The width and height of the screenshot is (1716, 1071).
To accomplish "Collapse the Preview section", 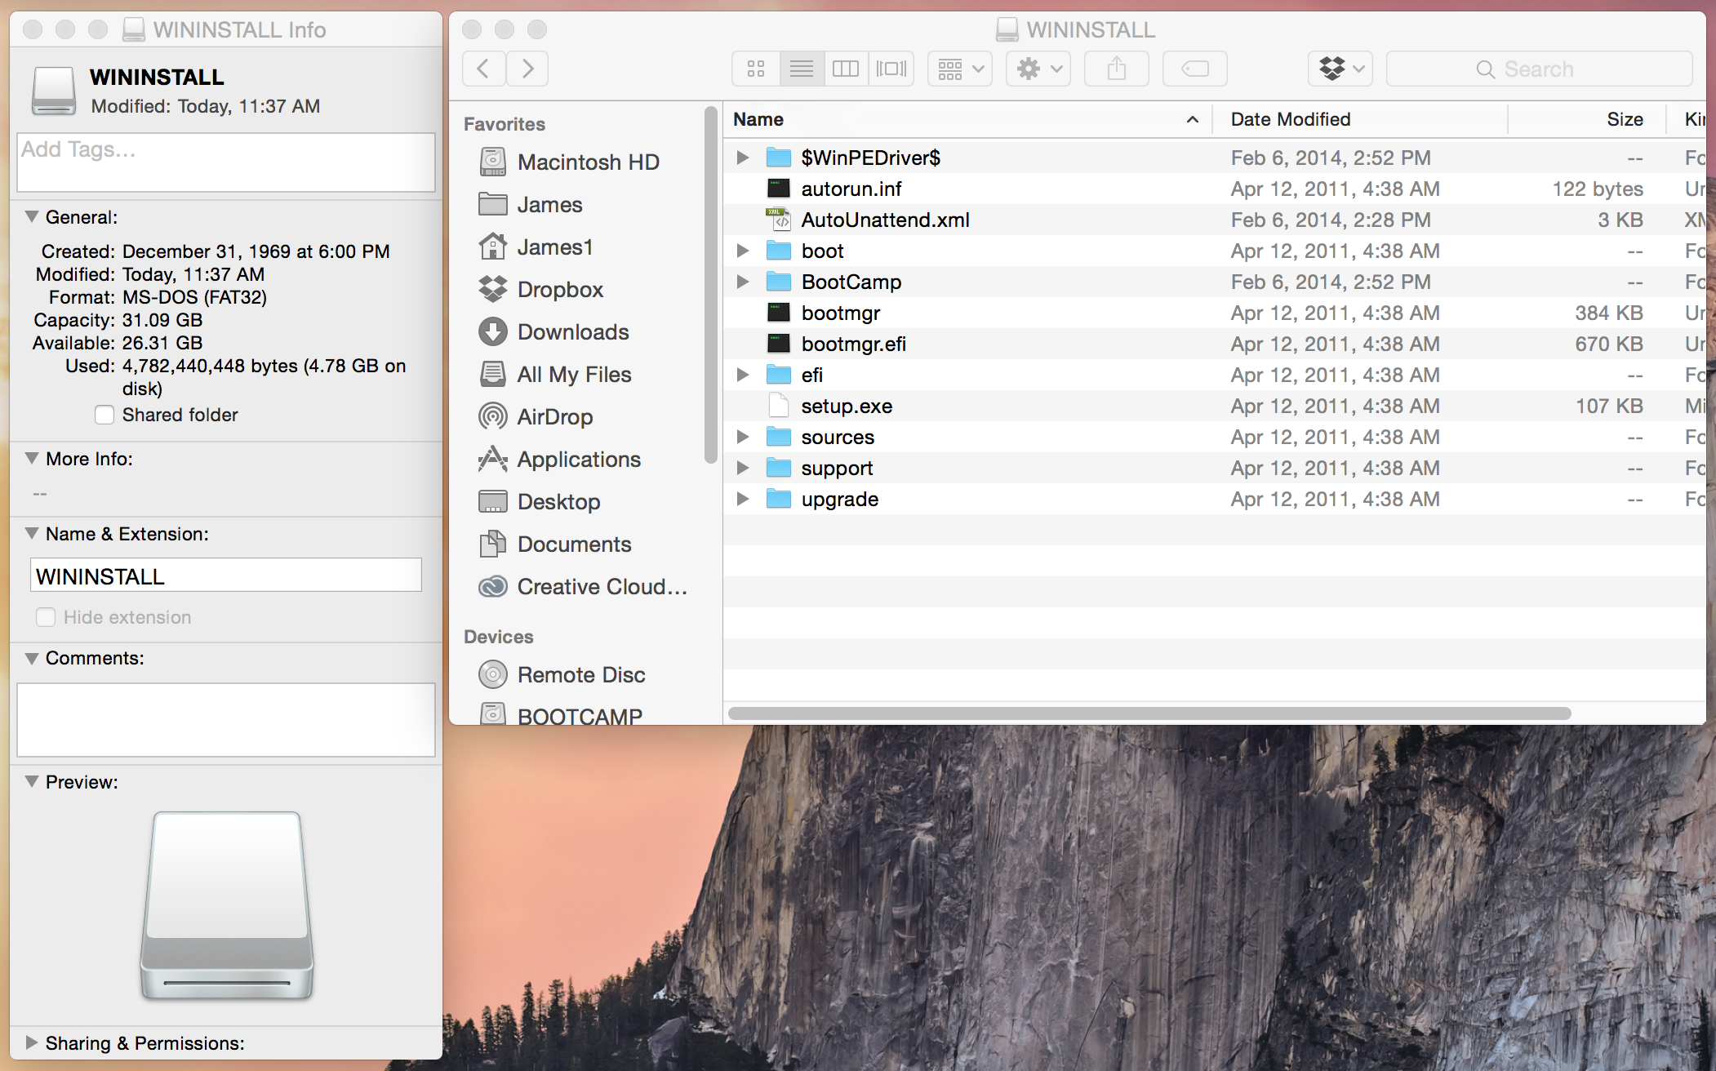I will tap(32, 781).
